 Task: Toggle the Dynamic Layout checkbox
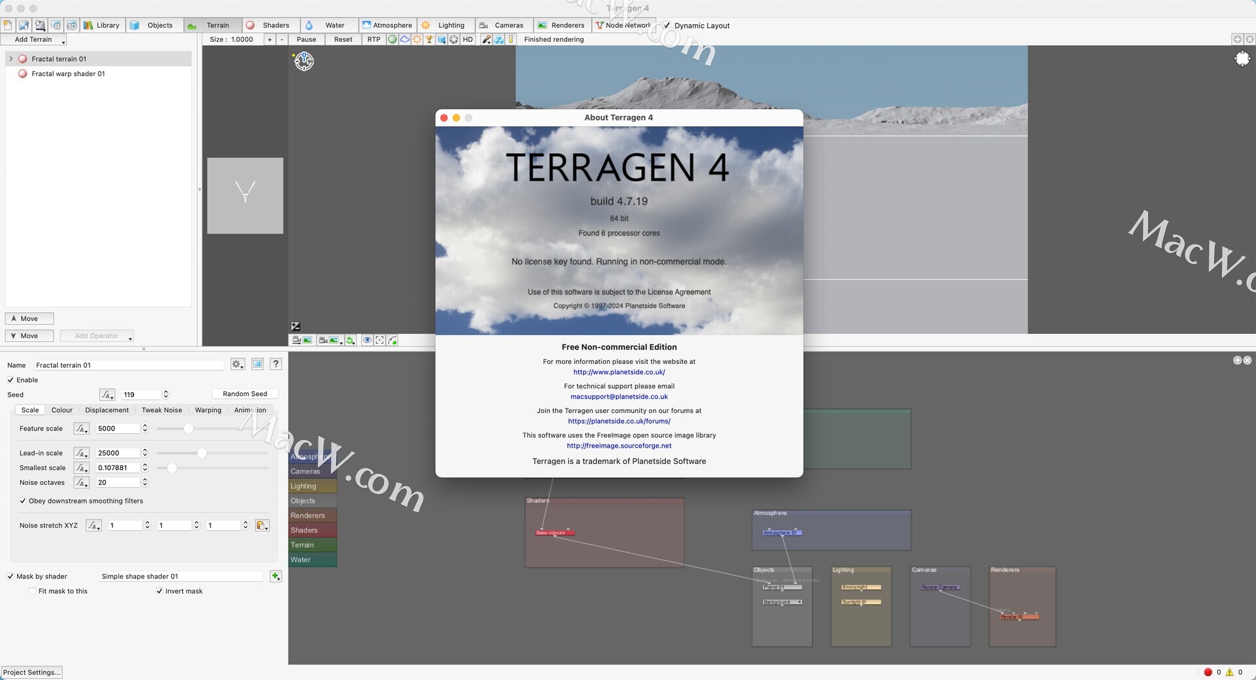667,26
